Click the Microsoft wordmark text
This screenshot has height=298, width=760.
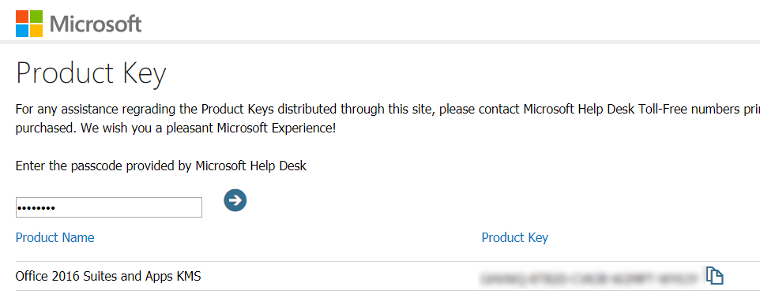96,24
